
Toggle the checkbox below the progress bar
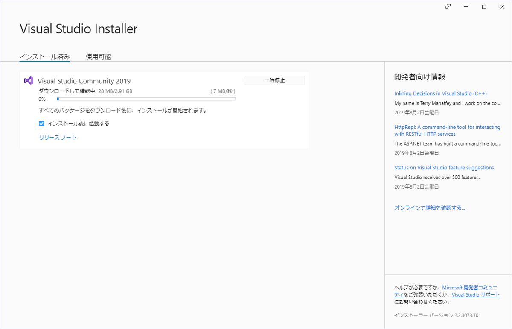[41, 123]
